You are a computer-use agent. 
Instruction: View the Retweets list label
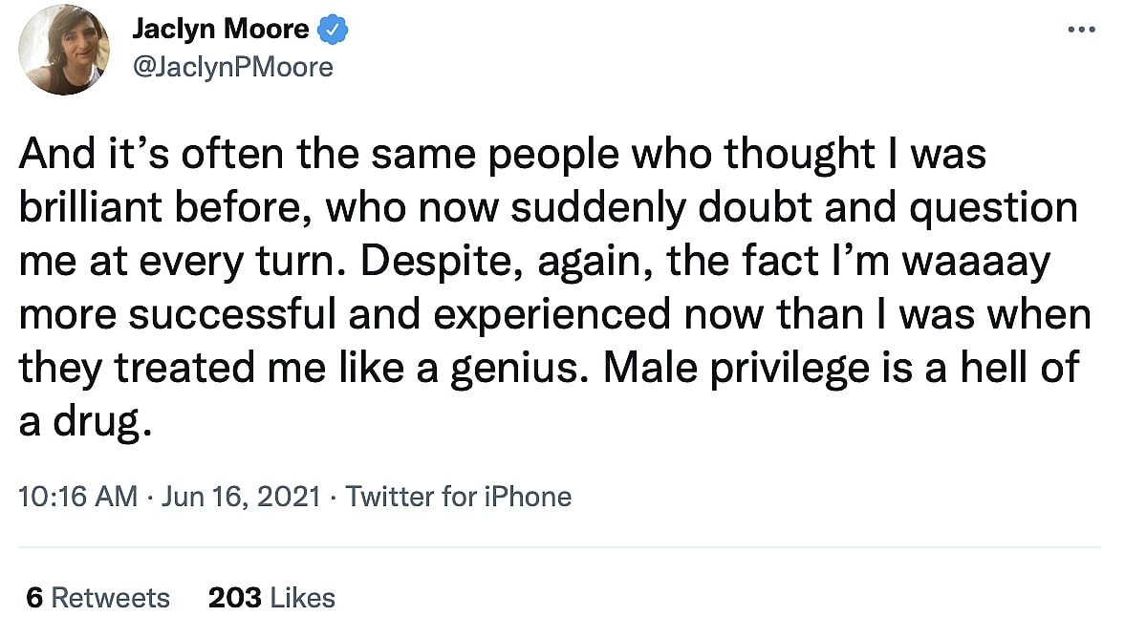(110, 598)
